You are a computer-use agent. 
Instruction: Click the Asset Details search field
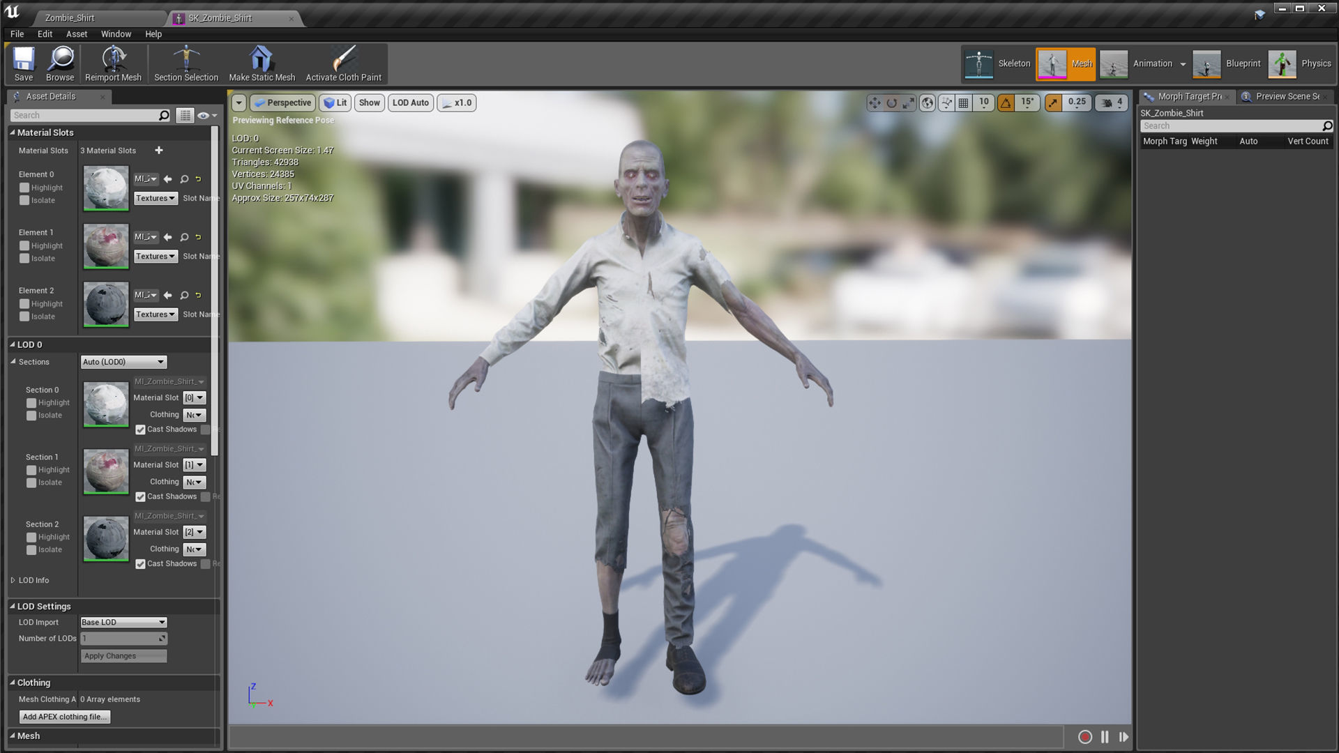point(91,116)
